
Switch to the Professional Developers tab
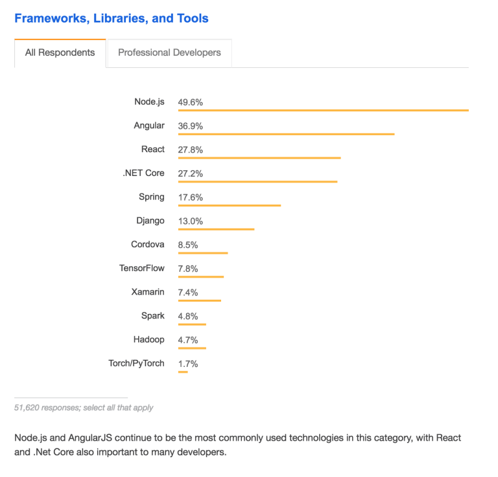point(169,52)
